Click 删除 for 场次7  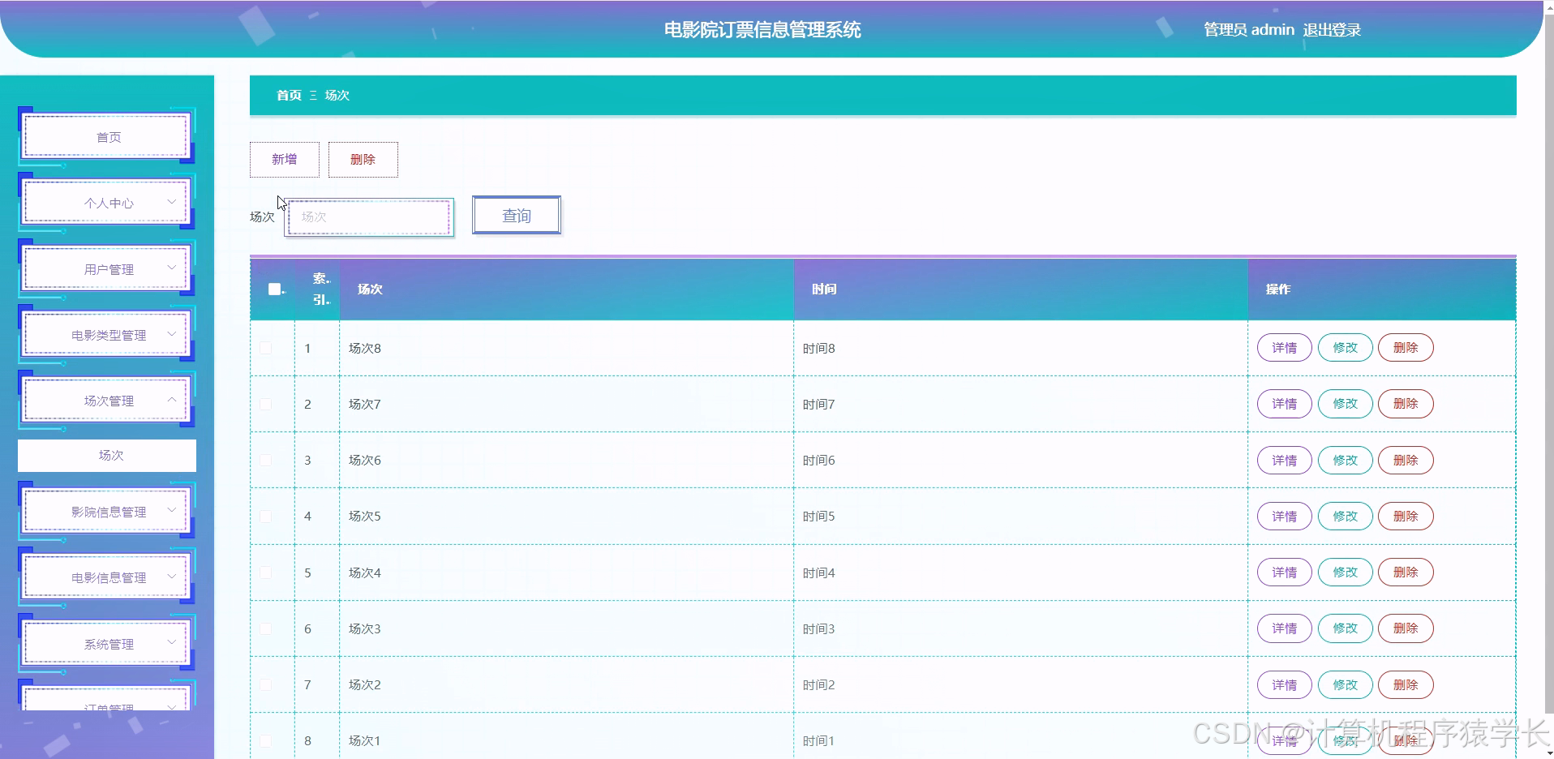point(1406,404)
